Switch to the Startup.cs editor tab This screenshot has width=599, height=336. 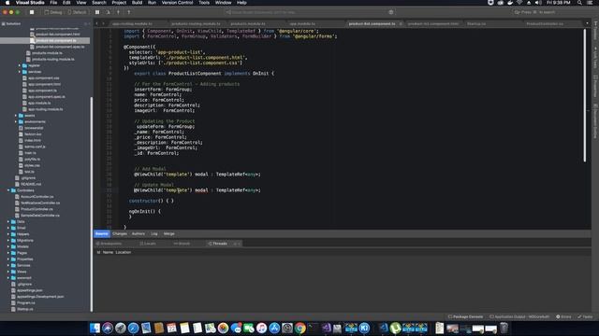coord(476,23)
